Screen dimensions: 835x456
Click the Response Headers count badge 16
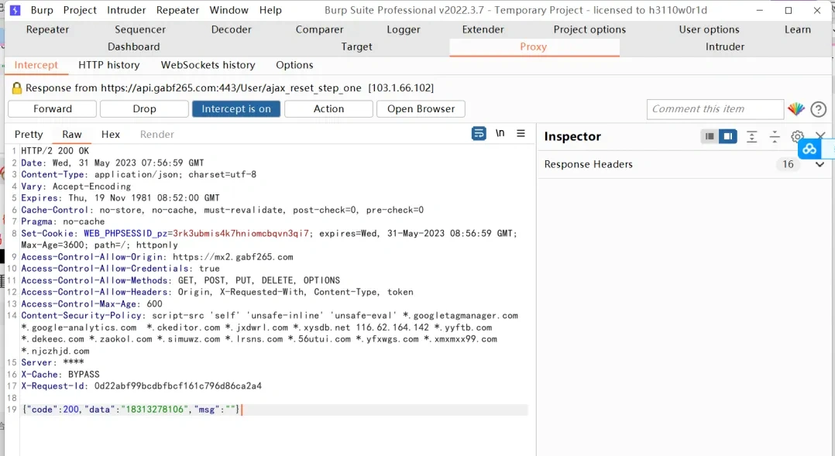[788, 164]
